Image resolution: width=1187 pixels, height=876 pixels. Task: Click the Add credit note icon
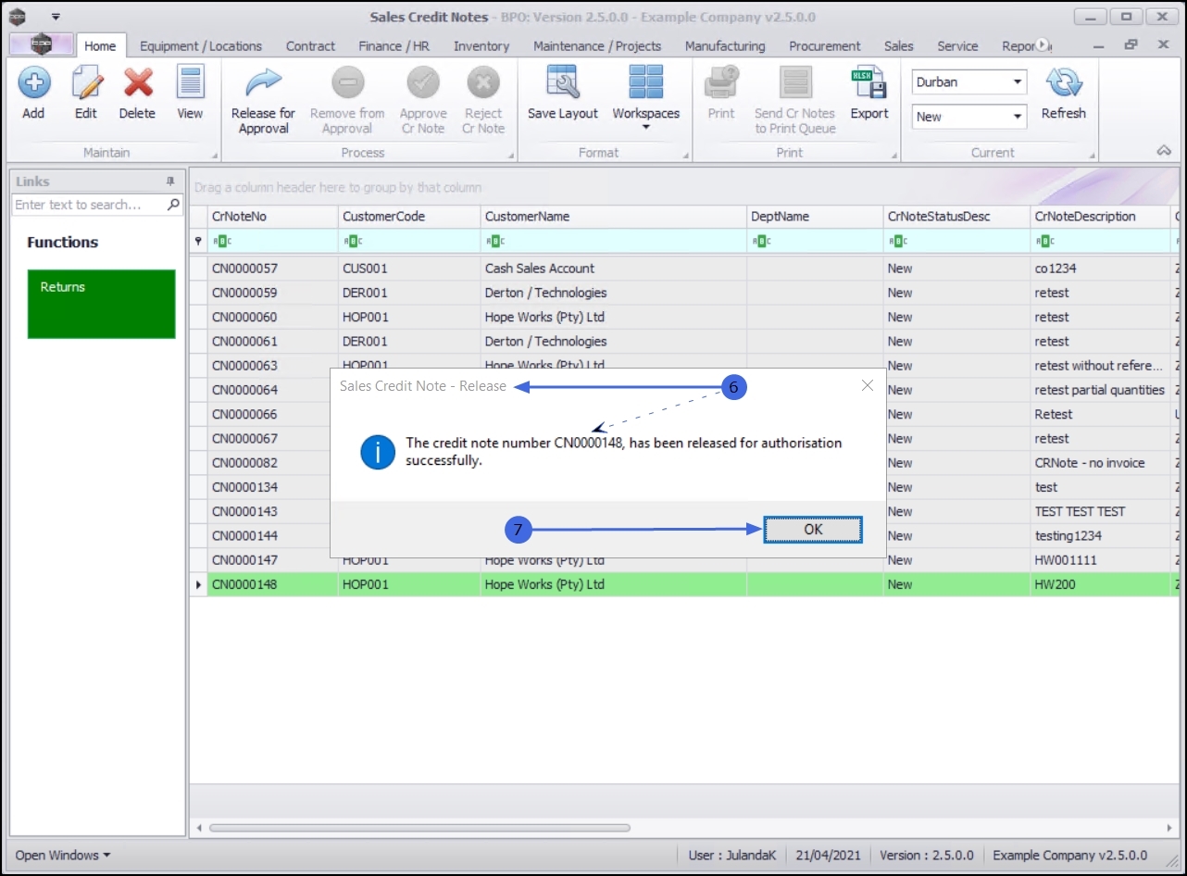point(33,84)
